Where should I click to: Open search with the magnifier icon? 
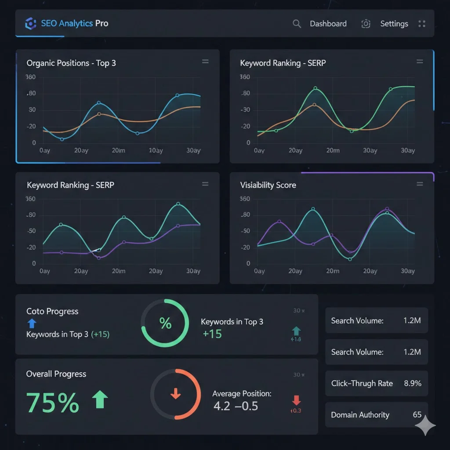(x=297, y=24)
